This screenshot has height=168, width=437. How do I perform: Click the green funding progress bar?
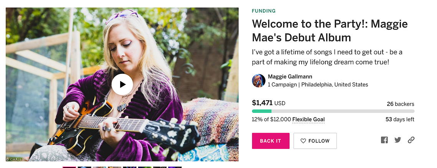(333, 111)
